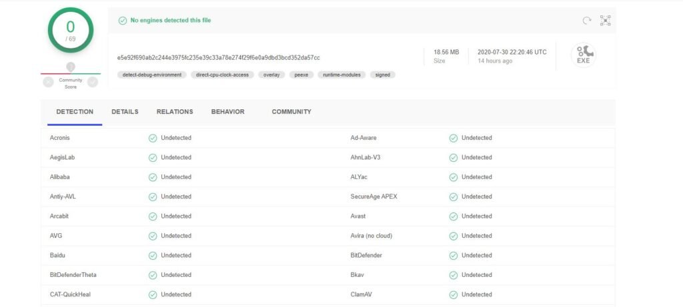Vote negative with community X button
This screenshot has height=307, width=683.
pos(48,82)
